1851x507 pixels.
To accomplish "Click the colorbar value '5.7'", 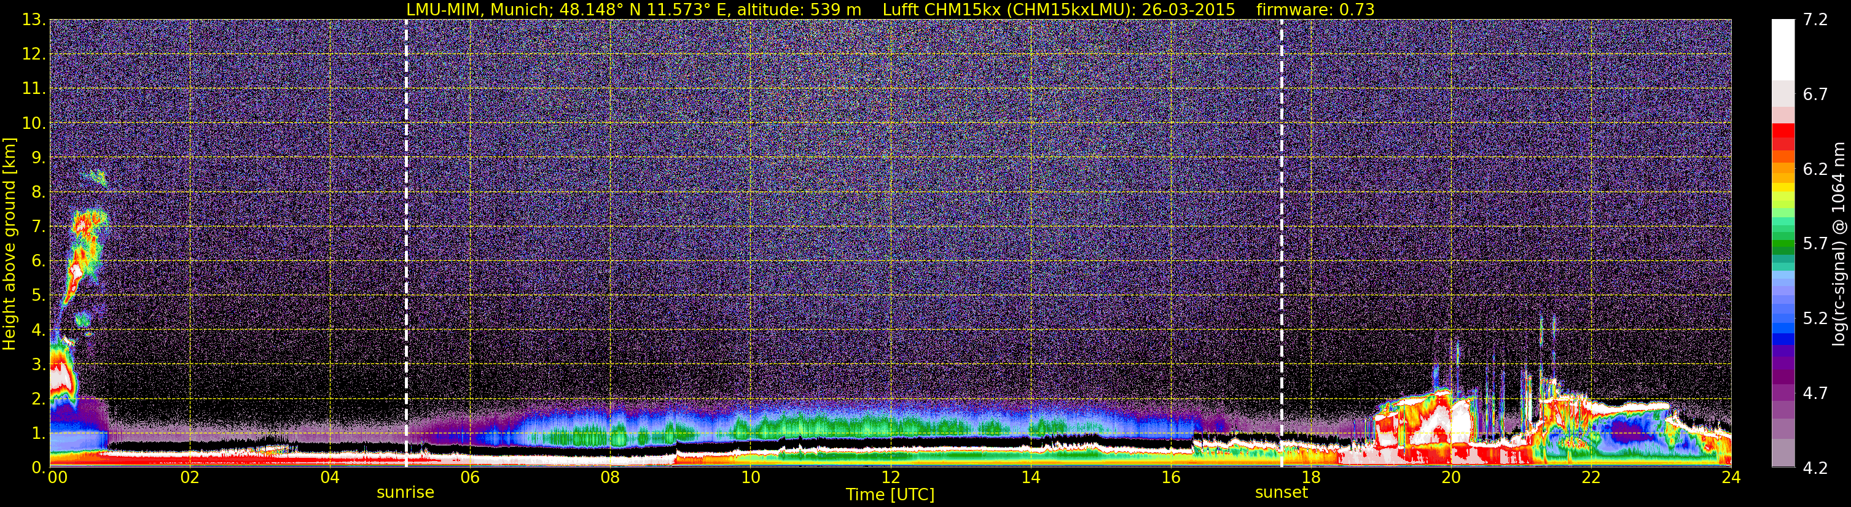I will pos(1815,244).
